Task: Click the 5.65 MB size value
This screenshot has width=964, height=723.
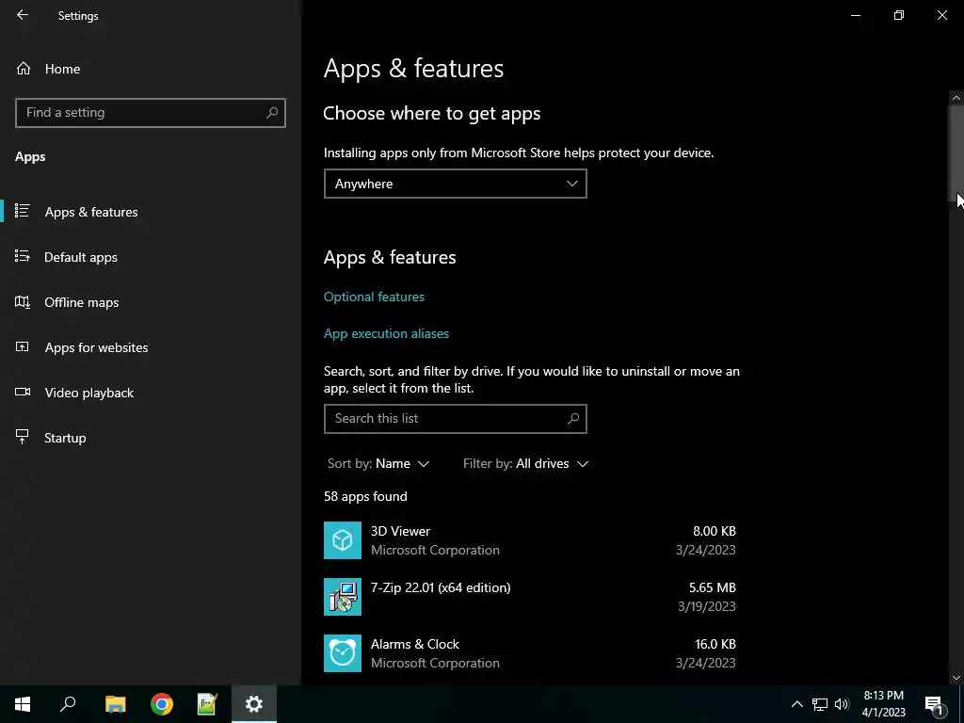Action: (x=712, y=587)
